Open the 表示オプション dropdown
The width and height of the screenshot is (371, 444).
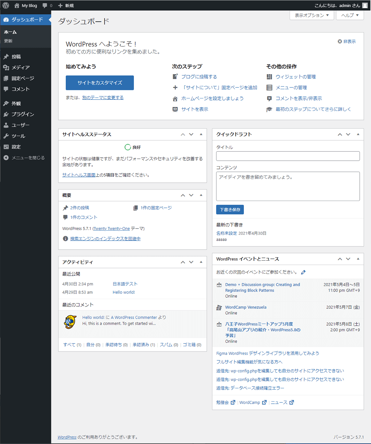tap(312, 15)
